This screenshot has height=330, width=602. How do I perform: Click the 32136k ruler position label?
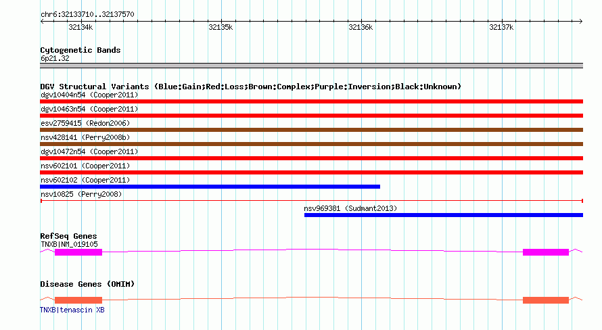pyautogui.click(x=361, y=27)
